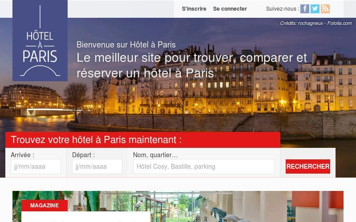Click the 'Départ :' field label

[84, 155]
